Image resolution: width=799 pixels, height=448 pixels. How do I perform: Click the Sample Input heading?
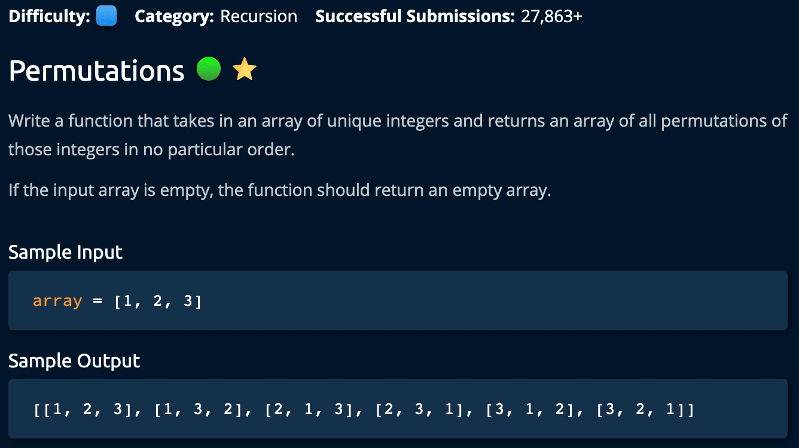click(65, 252)
